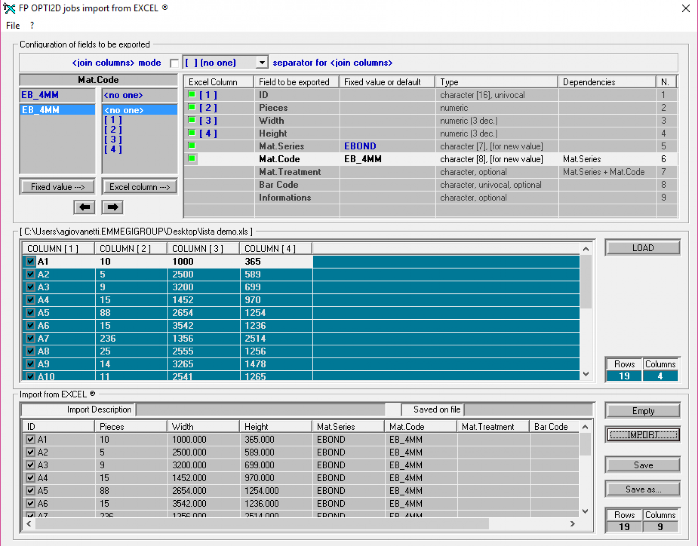Toggle the green indicator for Mat.Series

(192, 146)
